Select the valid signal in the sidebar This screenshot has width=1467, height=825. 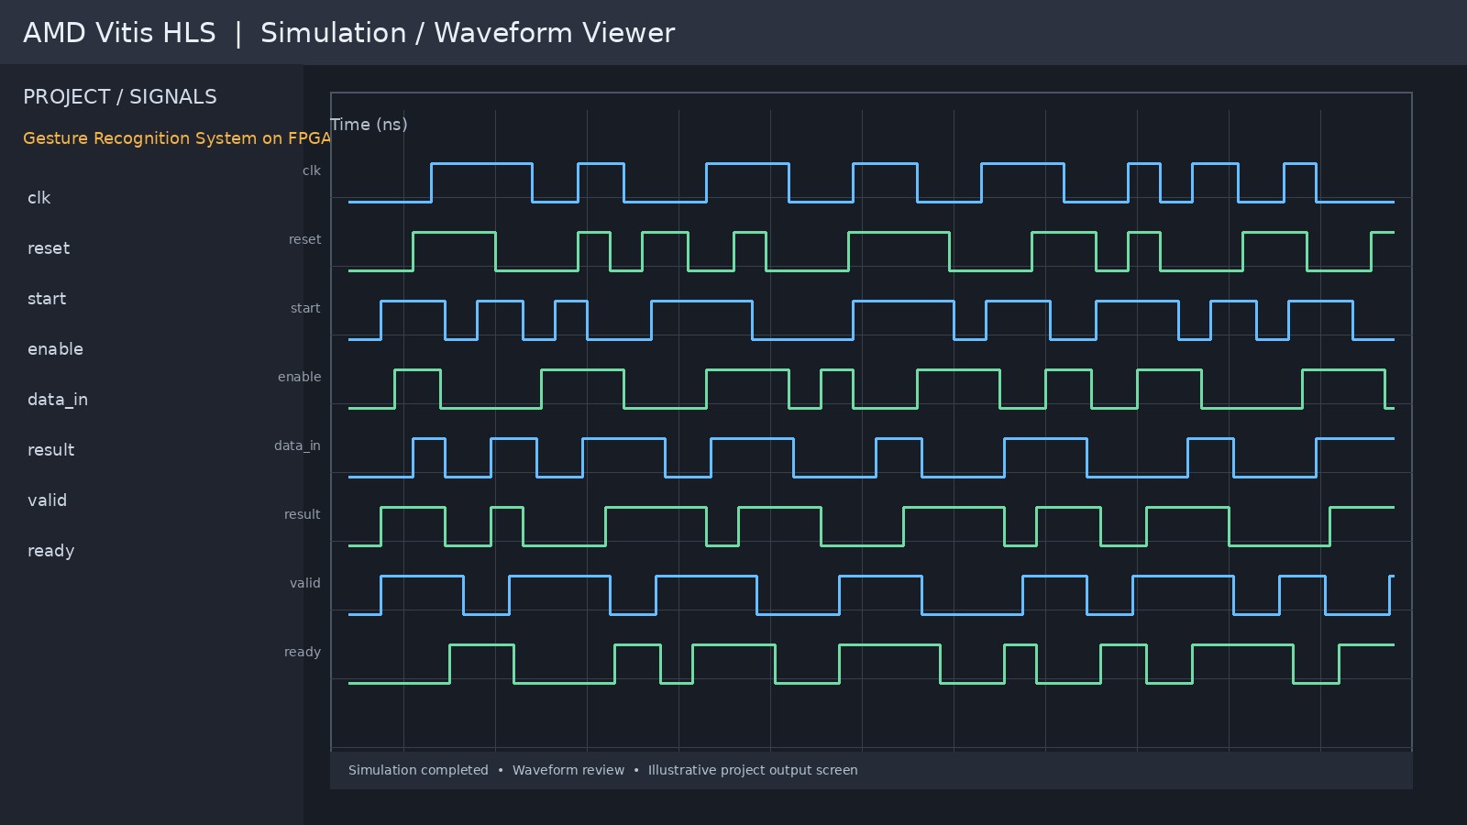tap(47, 500)
